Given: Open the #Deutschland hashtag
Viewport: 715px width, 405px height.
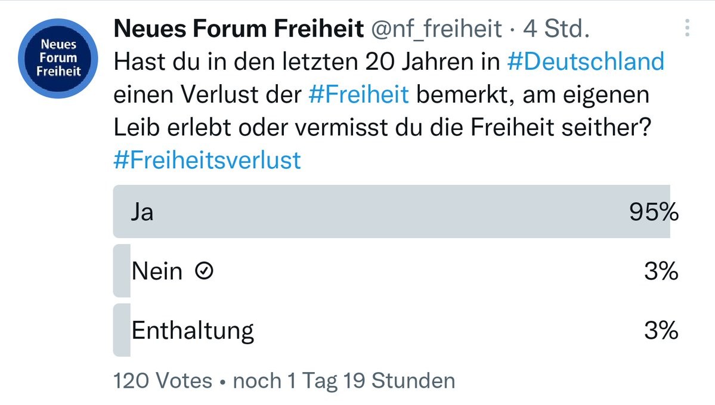Looking at the screenshot, I should pos(585,61).
